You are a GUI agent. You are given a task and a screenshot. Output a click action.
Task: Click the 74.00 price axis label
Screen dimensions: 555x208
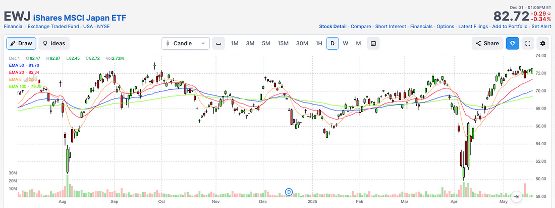[x=541, y=56]
